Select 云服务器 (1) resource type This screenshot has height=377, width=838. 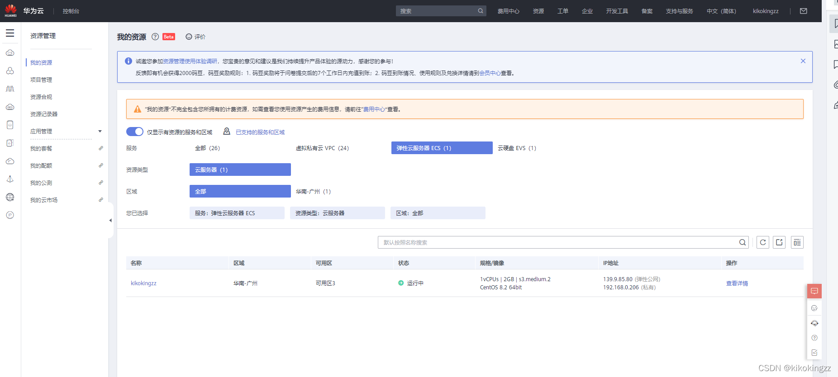pyautogui.click(x=240, y=170)
